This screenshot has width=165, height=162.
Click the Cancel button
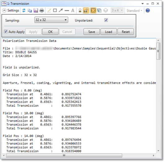[67, 32]
